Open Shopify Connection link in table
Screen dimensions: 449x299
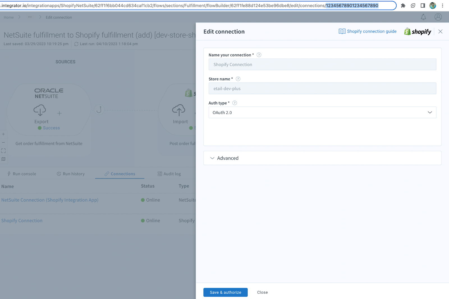[x=22, y=221]
